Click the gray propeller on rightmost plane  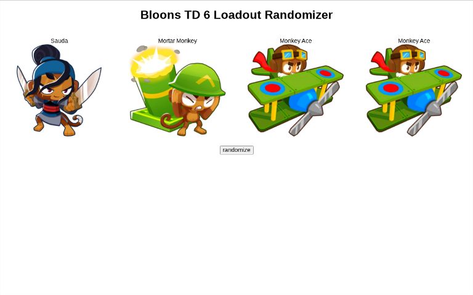pos(432,109)
